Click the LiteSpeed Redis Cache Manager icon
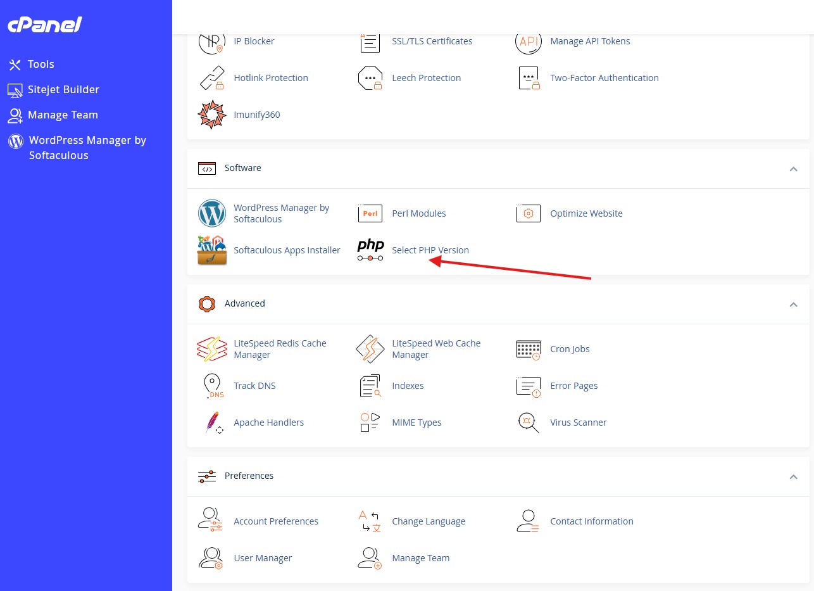This screenshot has height=591, width=814. 211,349
